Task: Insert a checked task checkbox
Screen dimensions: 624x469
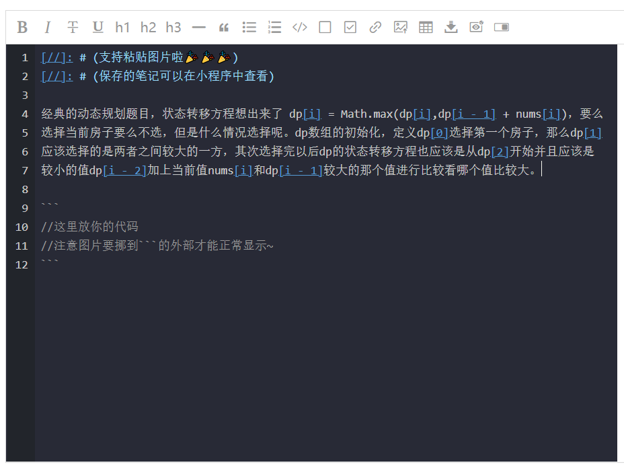Action: pyautogui.click(x=350, y=27)
